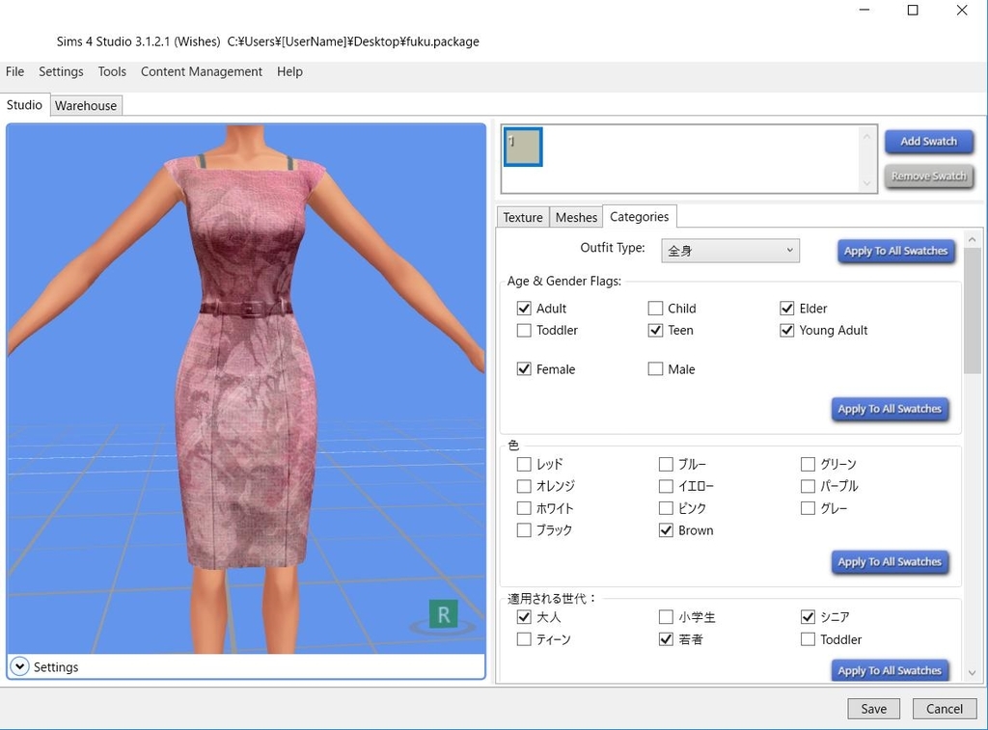Switch to the Warehouse tab
This screenshot has width=988, height=730.
(x=86, y=105)
